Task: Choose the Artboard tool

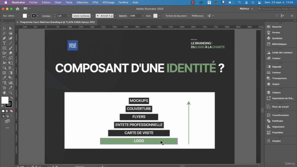Action: pos(4,88)
